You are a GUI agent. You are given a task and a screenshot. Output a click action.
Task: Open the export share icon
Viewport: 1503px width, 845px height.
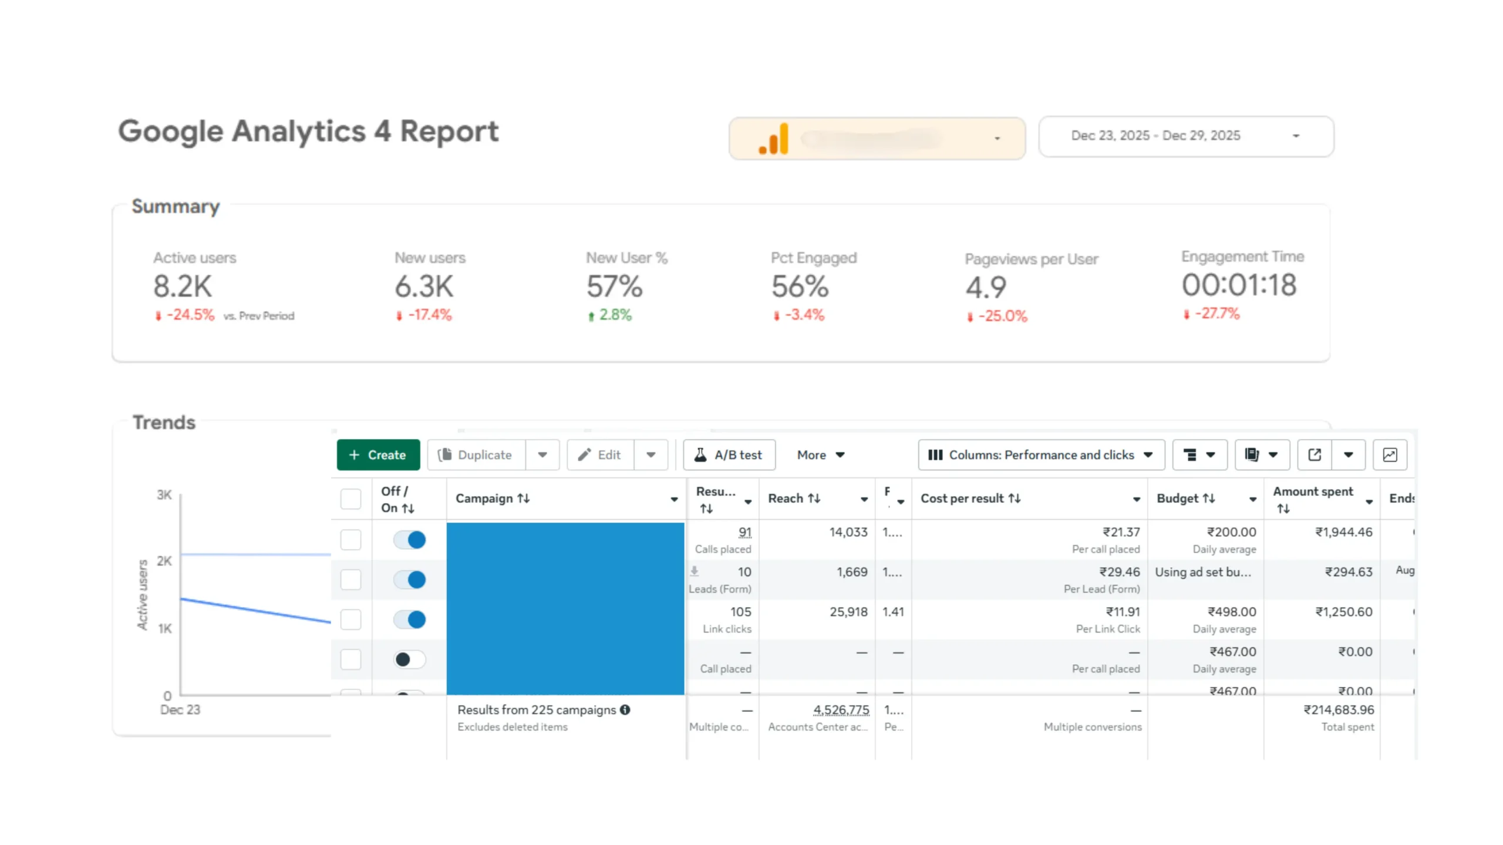point(1314,455)
